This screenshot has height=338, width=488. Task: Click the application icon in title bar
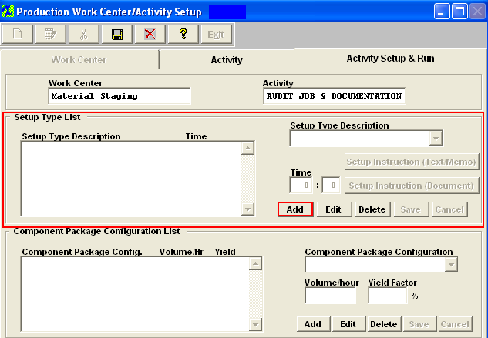[x=8, y=12]
